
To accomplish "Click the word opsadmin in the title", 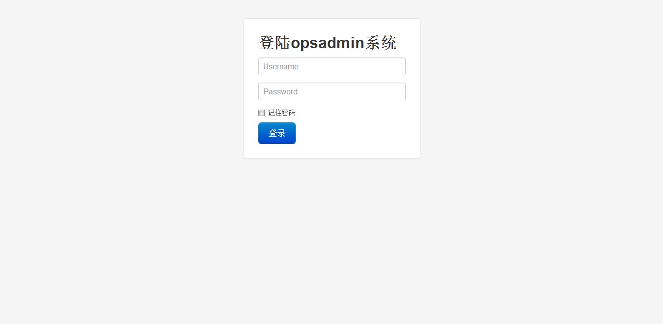I will [x=328, y=43].
